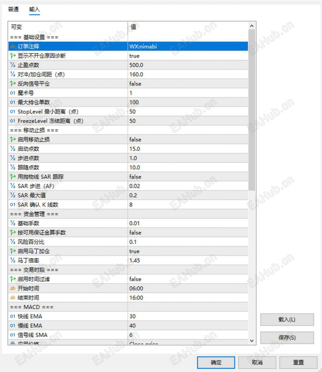Click the 可变 column header
The width and height of the screenshot is (322, 372).
coord(68,27)
